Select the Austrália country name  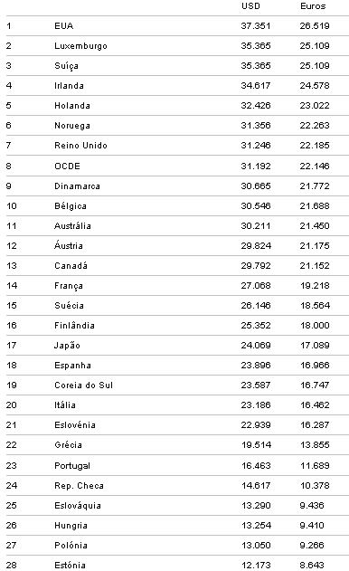(x=72, y=226)
